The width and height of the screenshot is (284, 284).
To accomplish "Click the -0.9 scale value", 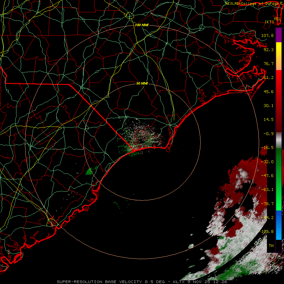I will coord(269,134).
